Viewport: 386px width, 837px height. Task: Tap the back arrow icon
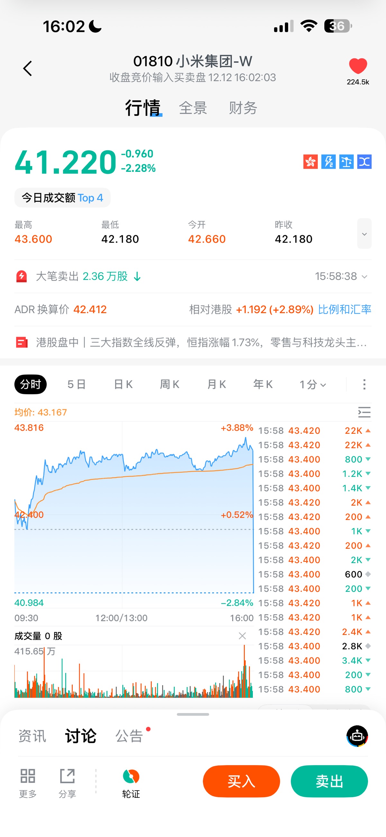coord(28,69)
